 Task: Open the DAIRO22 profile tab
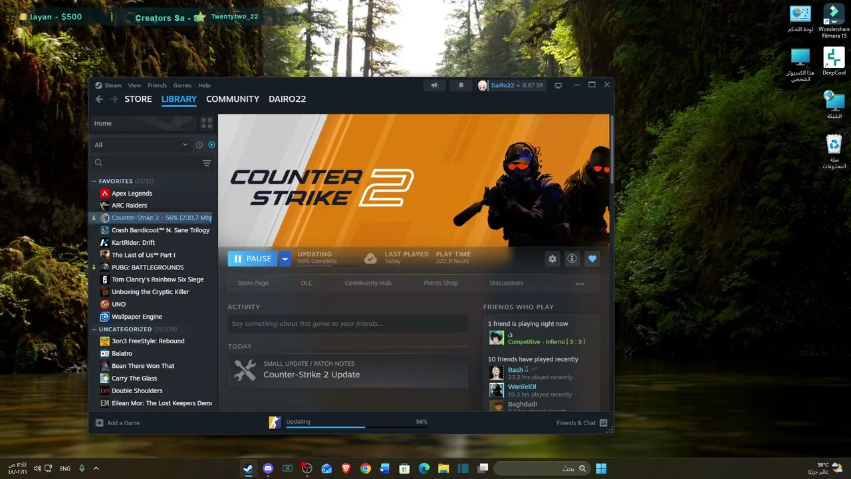(287, 99)
